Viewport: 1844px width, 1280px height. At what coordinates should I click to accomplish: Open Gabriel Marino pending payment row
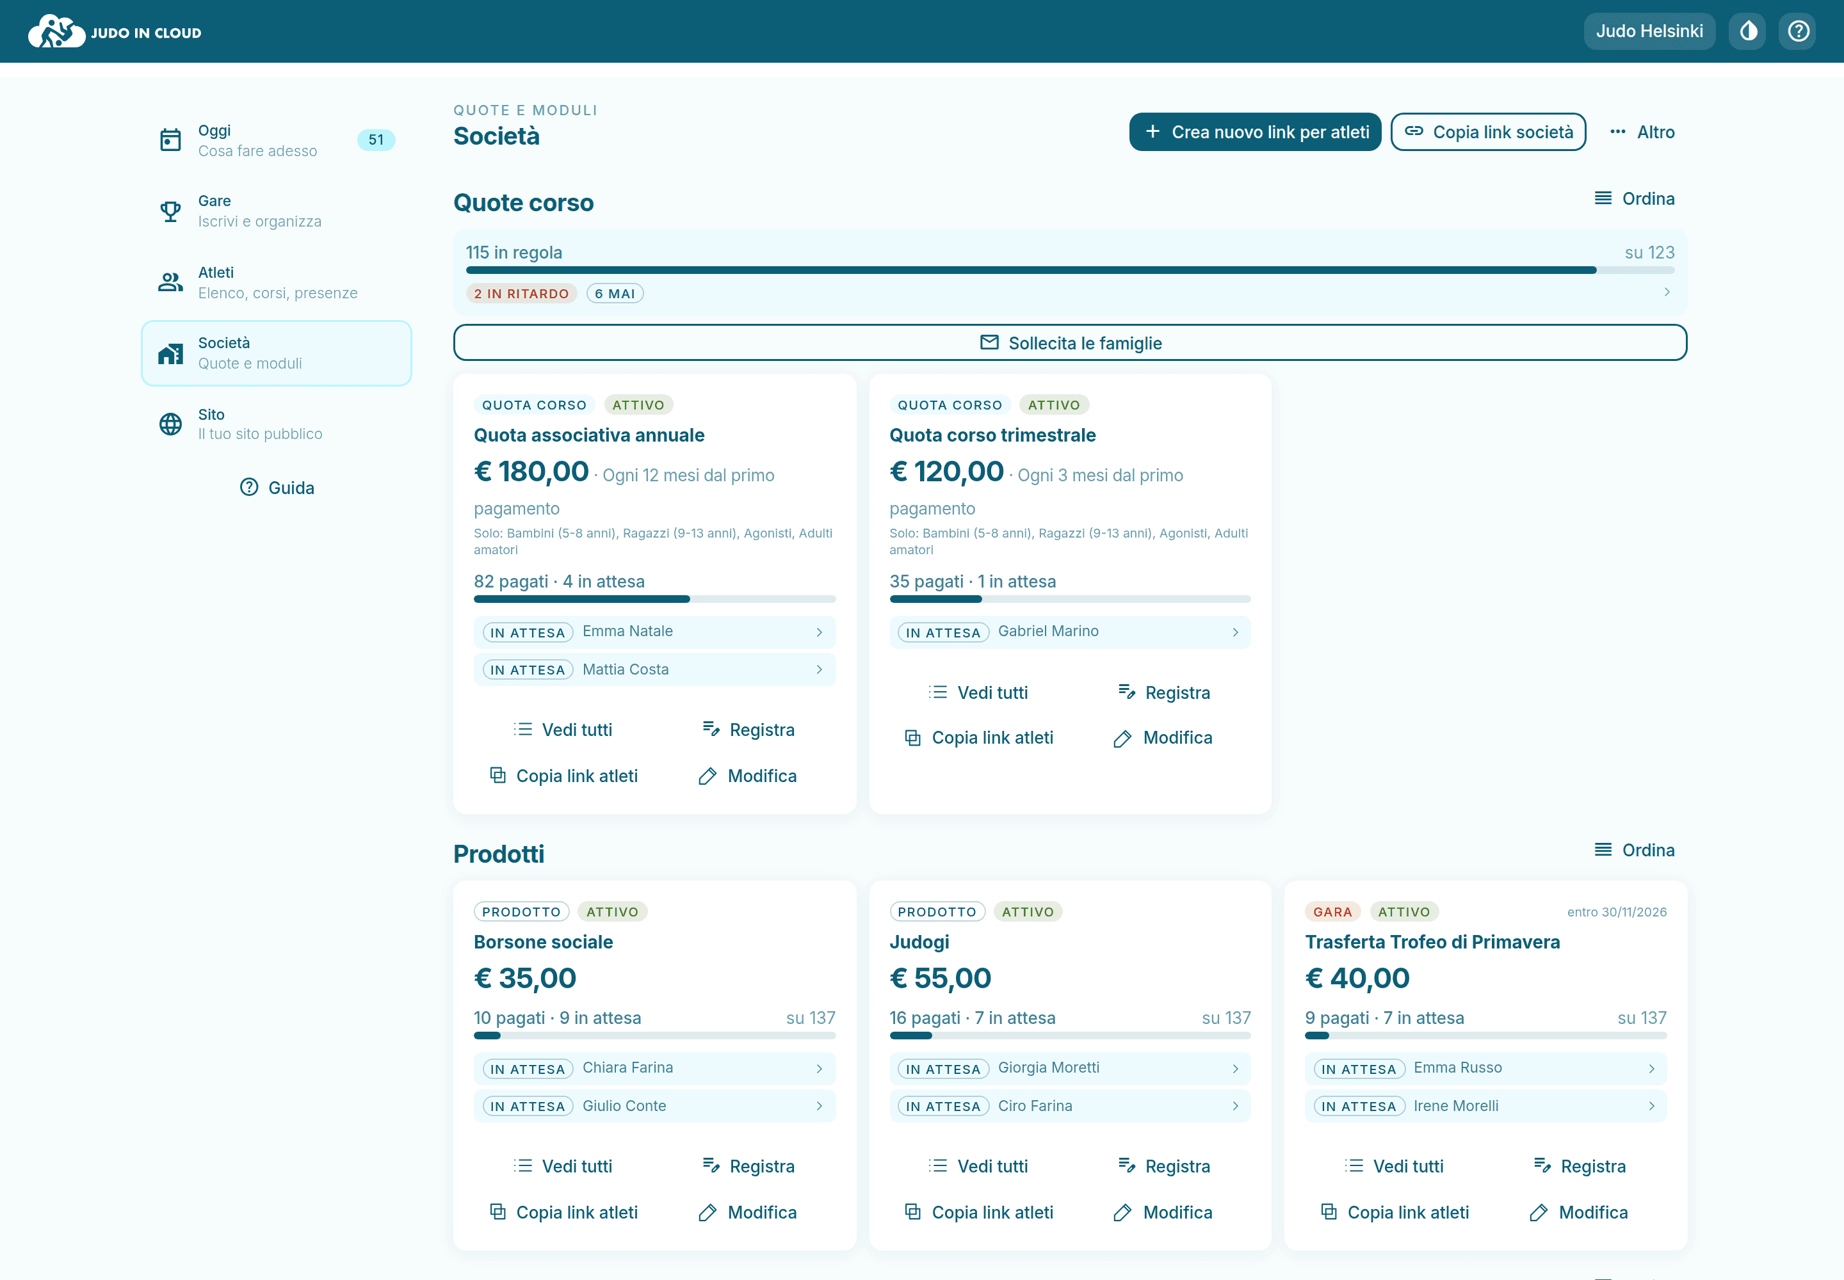(1070, 632)
